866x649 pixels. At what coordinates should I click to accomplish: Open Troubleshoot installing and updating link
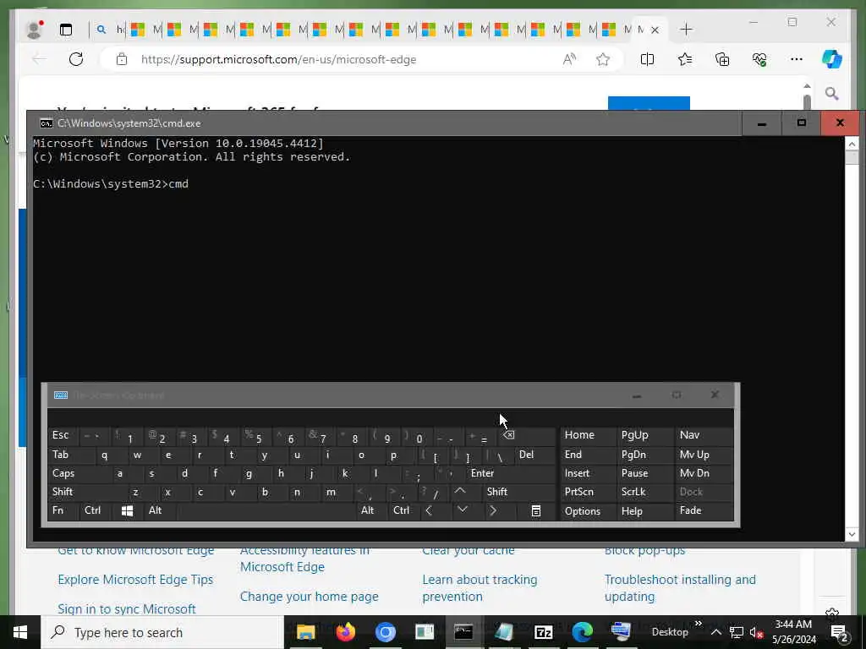(680, 588)
